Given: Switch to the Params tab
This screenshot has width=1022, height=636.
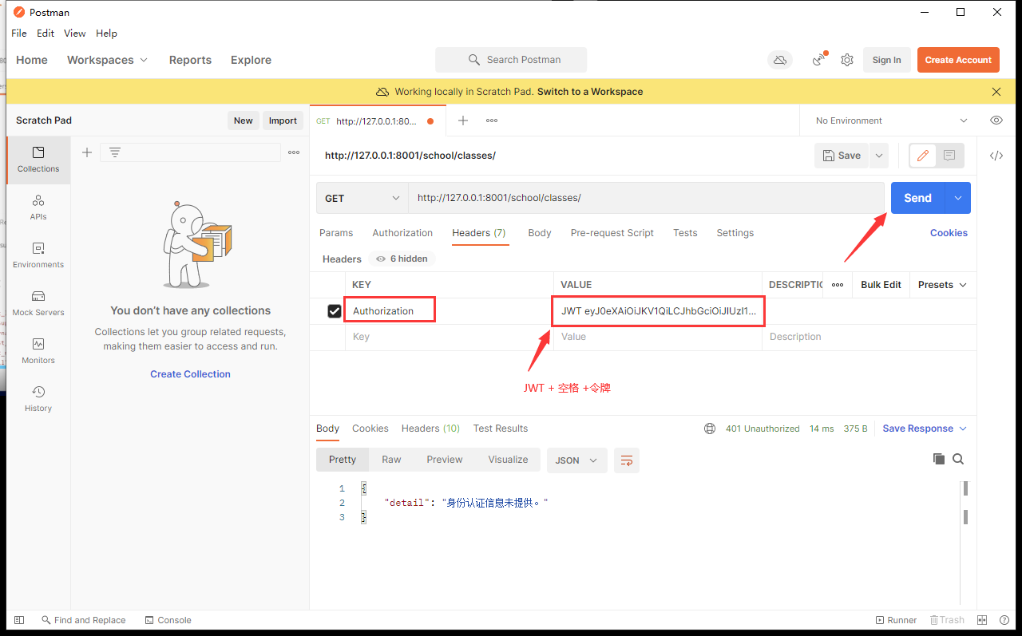Looking at the screenshot, I should [x=336, y=233].
